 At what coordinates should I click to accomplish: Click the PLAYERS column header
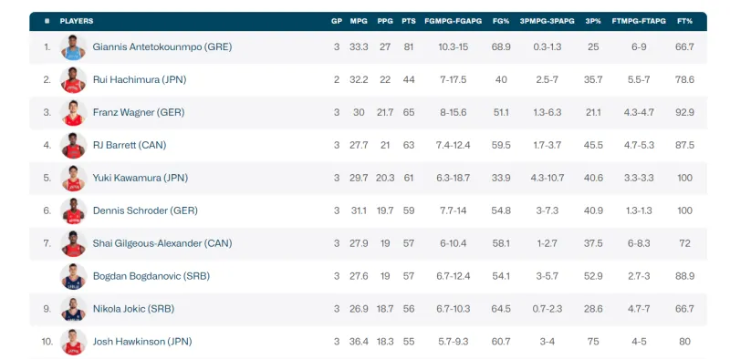[77, 21]
